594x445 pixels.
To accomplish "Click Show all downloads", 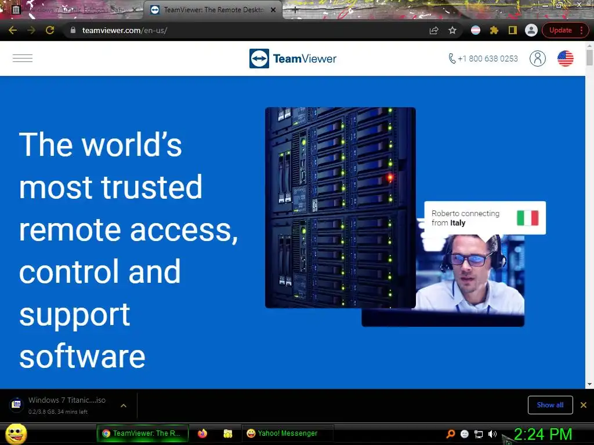I will 550,405.
